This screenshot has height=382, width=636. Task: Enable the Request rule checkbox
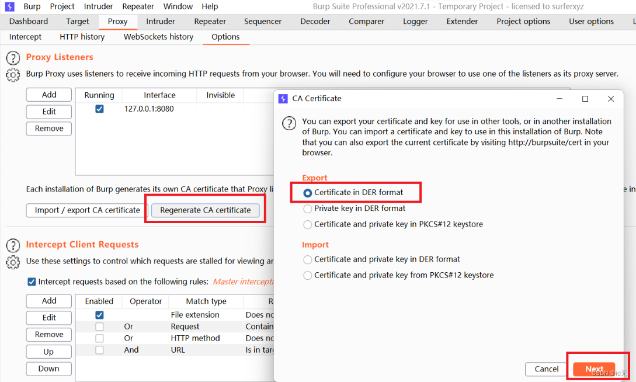[99, 327]
